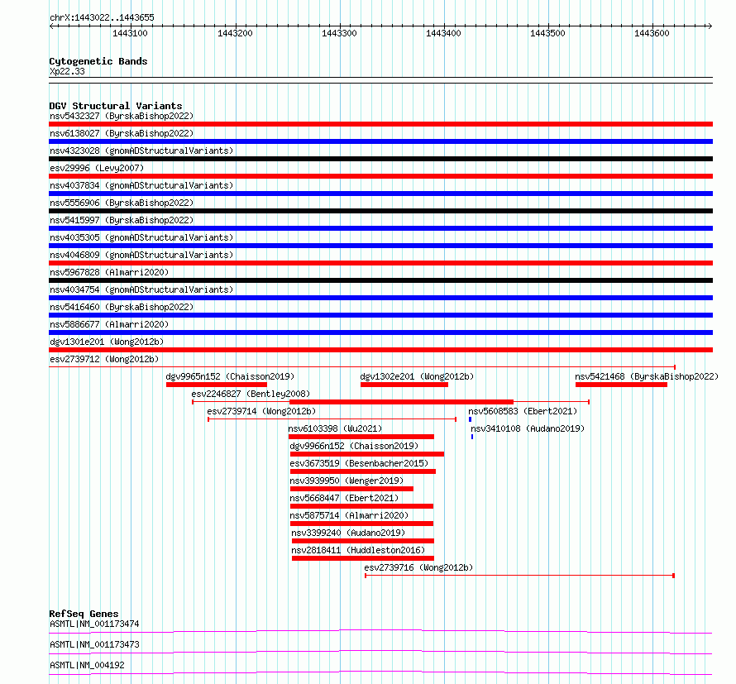Select nsv5608583 (Ebert2021) label

coord(523,411)
